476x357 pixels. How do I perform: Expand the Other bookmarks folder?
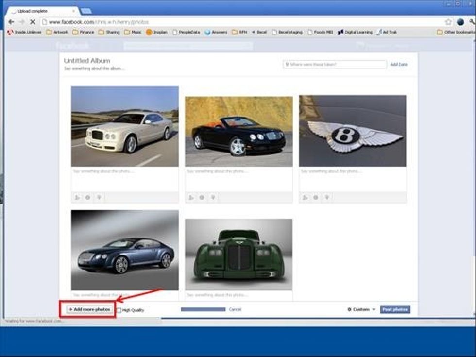click(x=456, y=32)
